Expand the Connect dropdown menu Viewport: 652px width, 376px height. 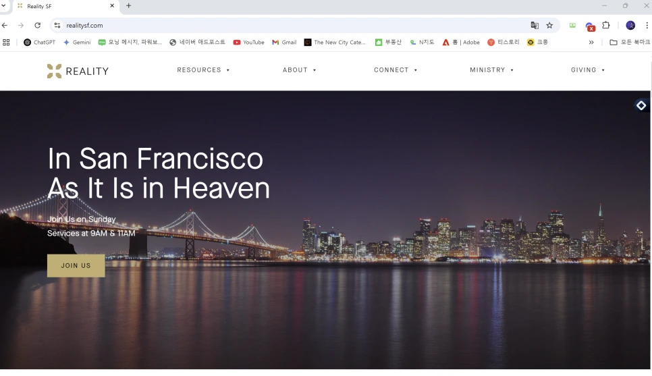[396, 70]
